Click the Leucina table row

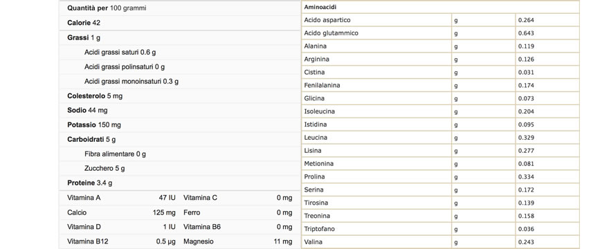440,138
